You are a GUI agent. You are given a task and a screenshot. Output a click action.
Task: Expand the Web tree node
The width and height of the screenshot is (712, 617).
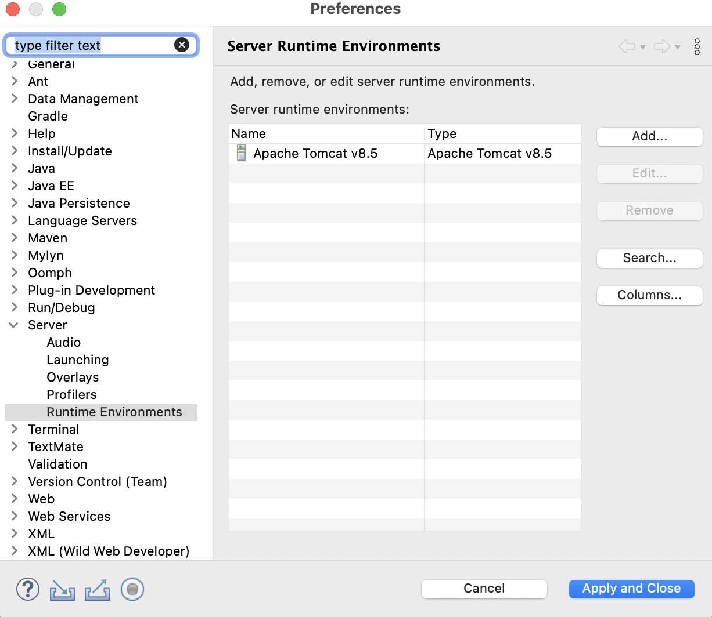point(15,499)
